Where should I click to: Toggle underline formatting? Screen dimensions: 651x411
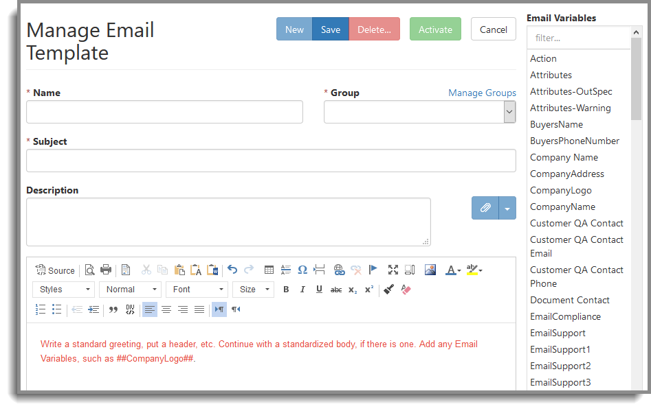click(x=319, y=290)
